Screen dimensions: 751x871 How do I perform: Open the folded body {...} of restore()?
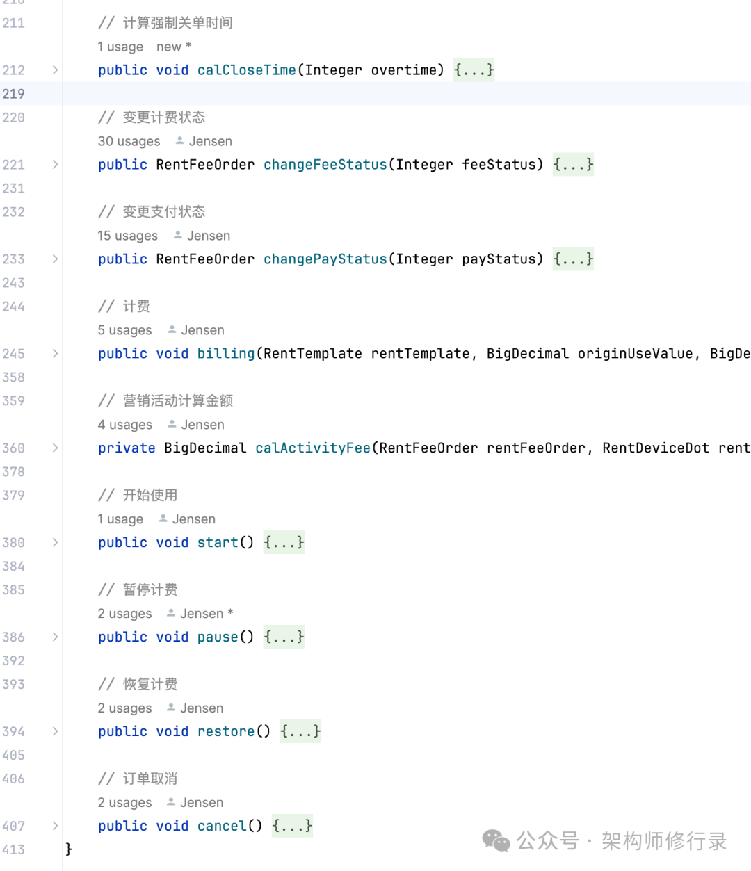click(x=300, y=732)
